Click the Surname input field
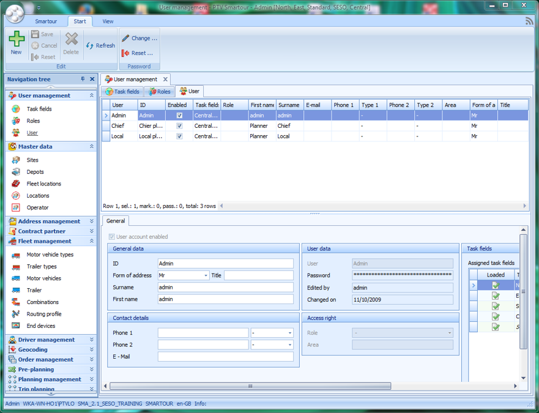This screenshot has height=413, width=539. (226, 287)
